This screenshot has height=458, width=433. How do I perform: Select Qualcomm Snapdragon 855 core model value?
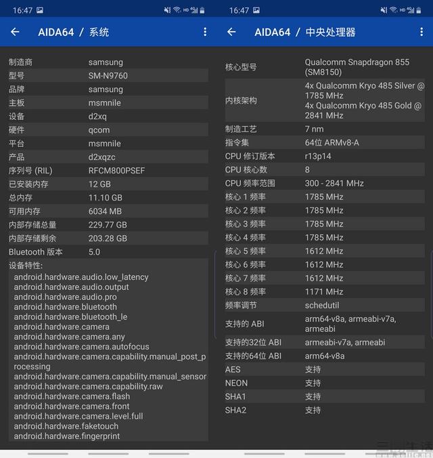click(x=357, y=67)
